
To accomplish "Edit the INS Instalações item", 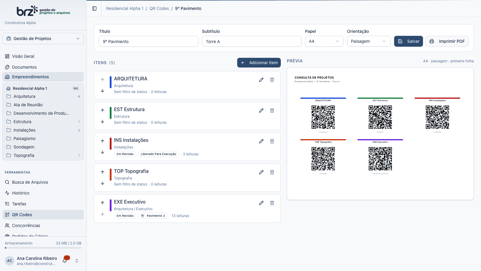I will 261,141.
